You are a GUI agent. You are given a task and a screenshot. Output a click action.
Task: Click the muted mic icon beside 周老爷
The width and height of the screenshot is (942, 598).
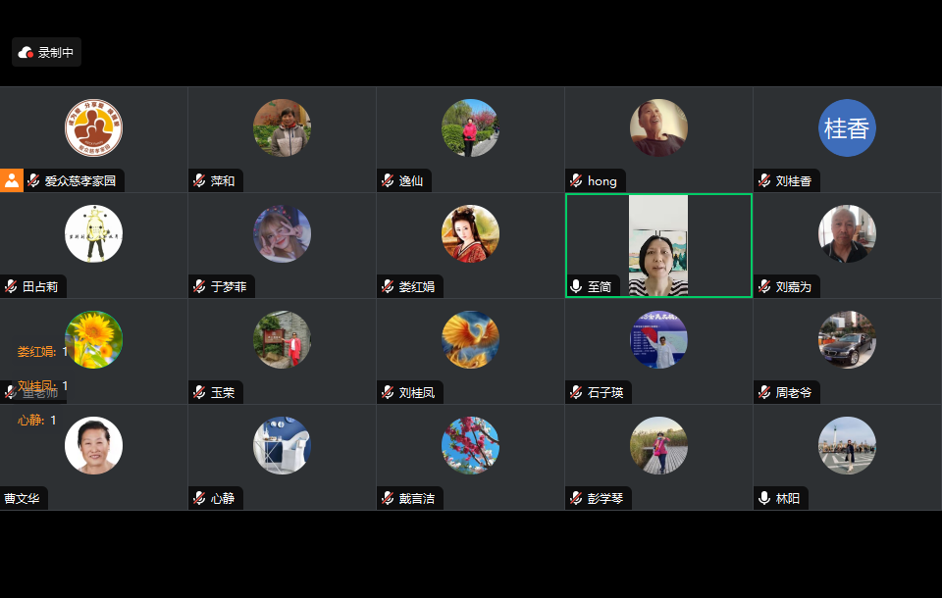(x=764, y=393)
